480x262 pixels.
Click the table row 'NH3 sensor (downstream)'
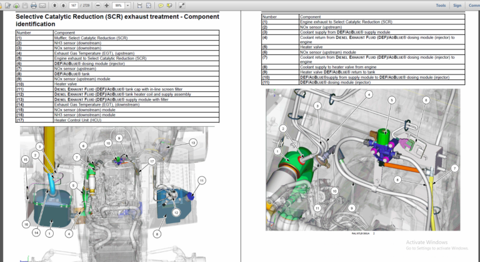click(x=117, y=43)
